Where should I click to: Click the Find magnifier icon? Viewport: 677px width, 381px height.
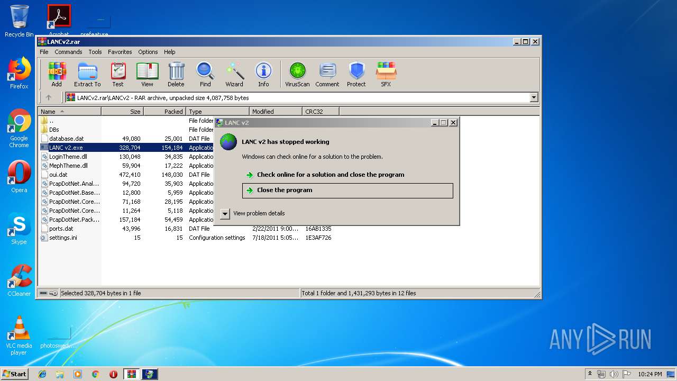[x=205, y=74]
